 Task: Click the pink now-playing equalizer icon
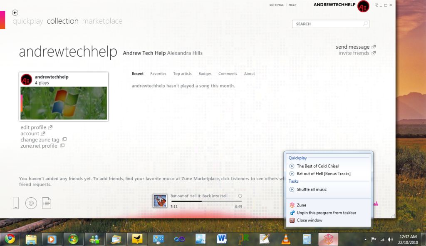376,204
